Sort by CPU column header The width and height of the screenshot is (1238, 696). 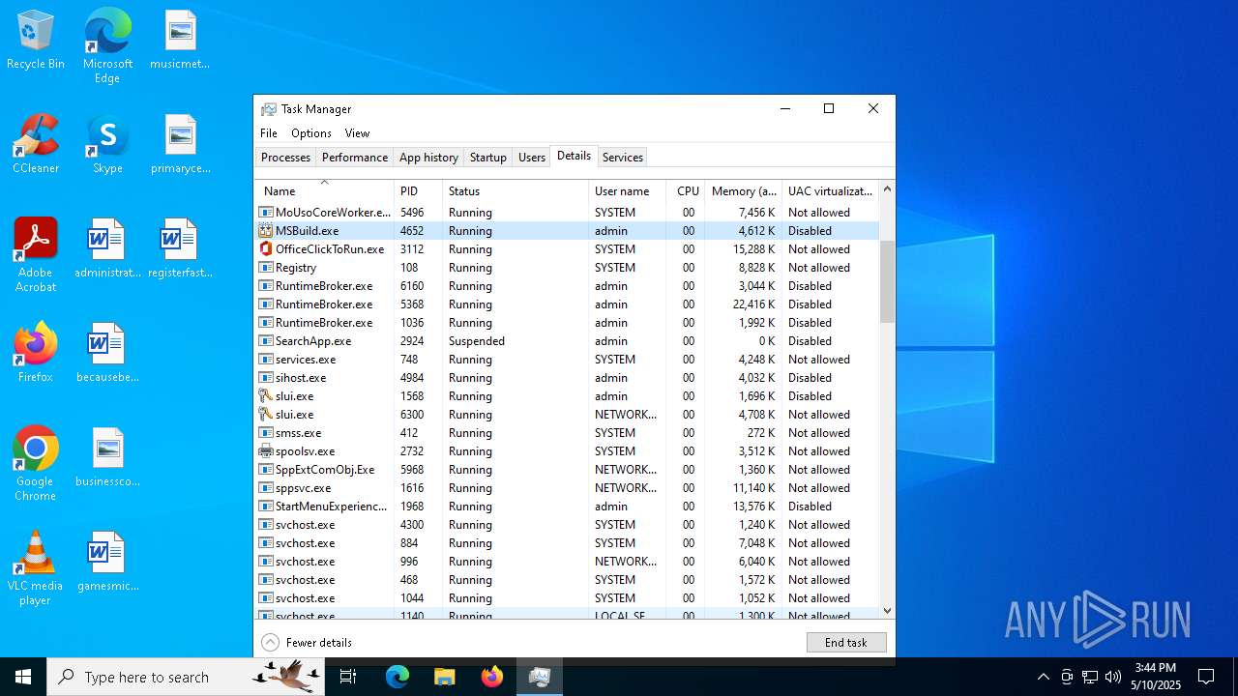pos(686,191)
